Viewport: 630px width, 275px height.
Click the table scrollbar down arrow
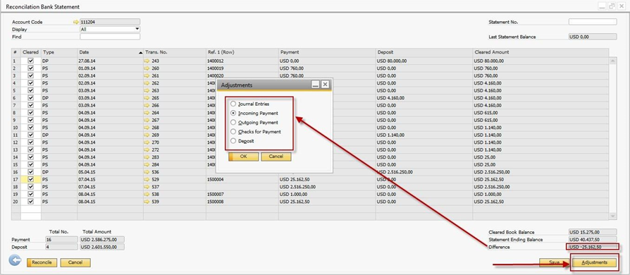coord(612,216)
